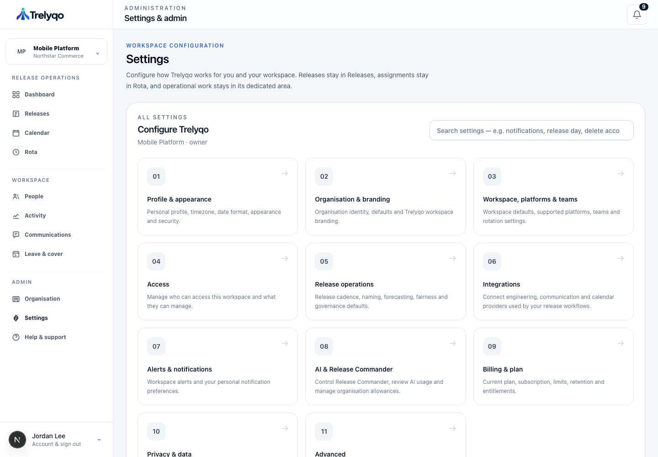The image size is (658, 457).
Task: Click the Leave & cover icon
Action: click(x=16, y=254)
